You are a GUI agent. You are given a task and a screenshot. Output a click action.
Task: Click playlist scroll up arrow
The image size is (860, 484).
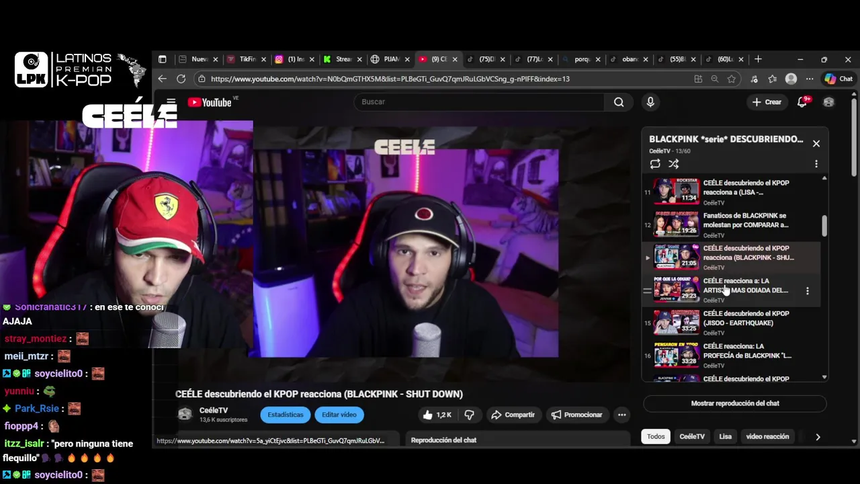coord(824,178)
